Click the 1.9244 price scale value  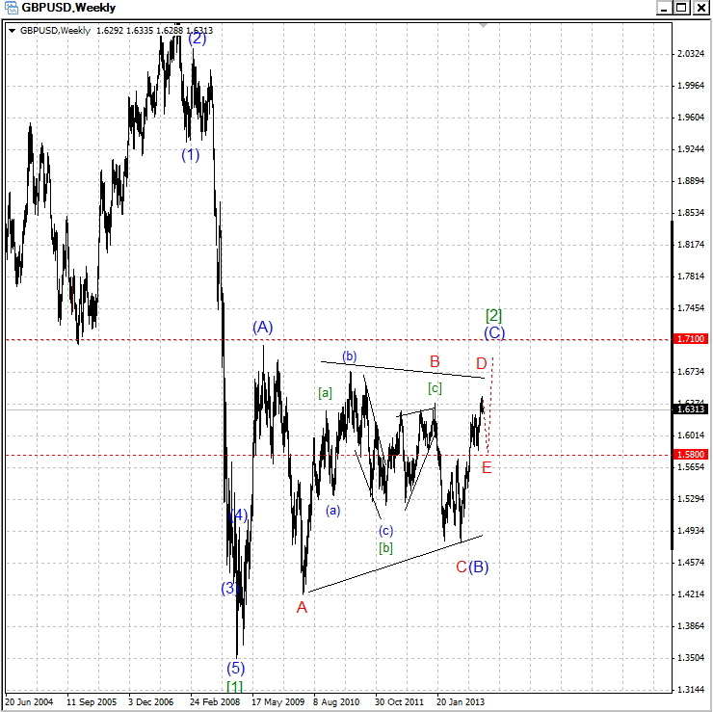[x=690, y=149]
